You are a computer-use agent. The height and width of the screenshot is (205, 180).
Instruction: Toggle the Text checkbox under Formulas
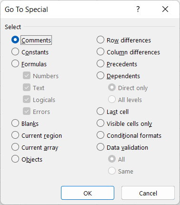27,87
